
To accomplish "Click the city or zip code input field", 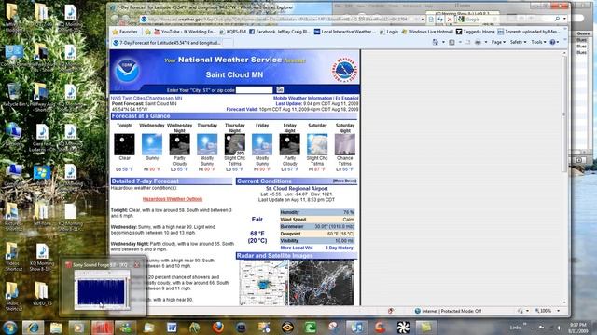I will (x=255, y=89).
